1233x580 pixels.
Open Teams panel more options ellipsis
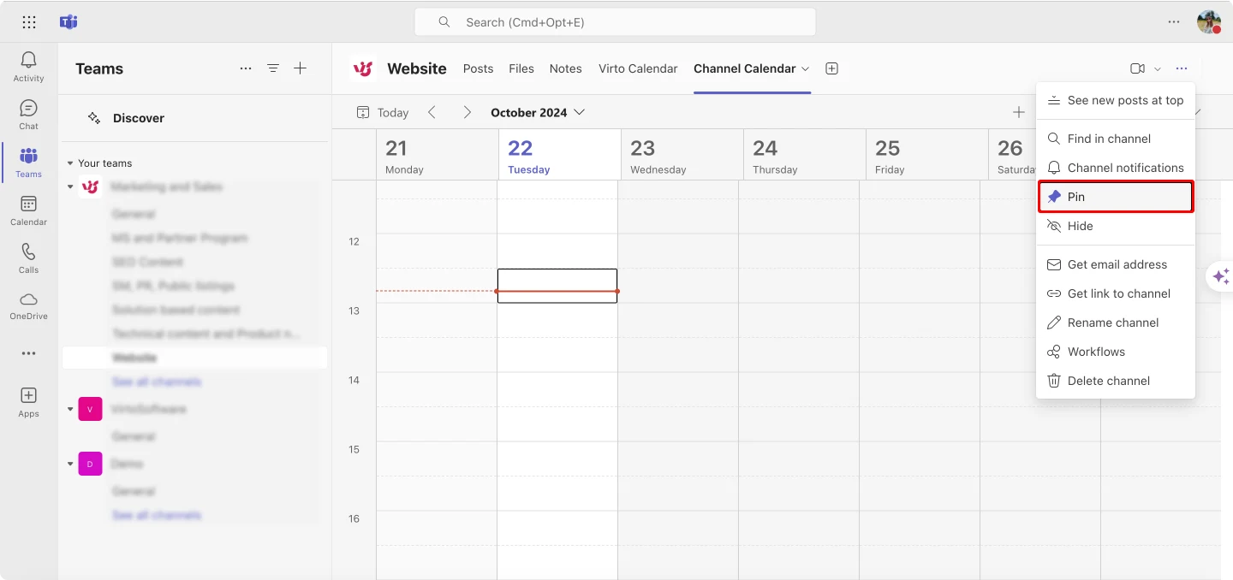[246, 68]
